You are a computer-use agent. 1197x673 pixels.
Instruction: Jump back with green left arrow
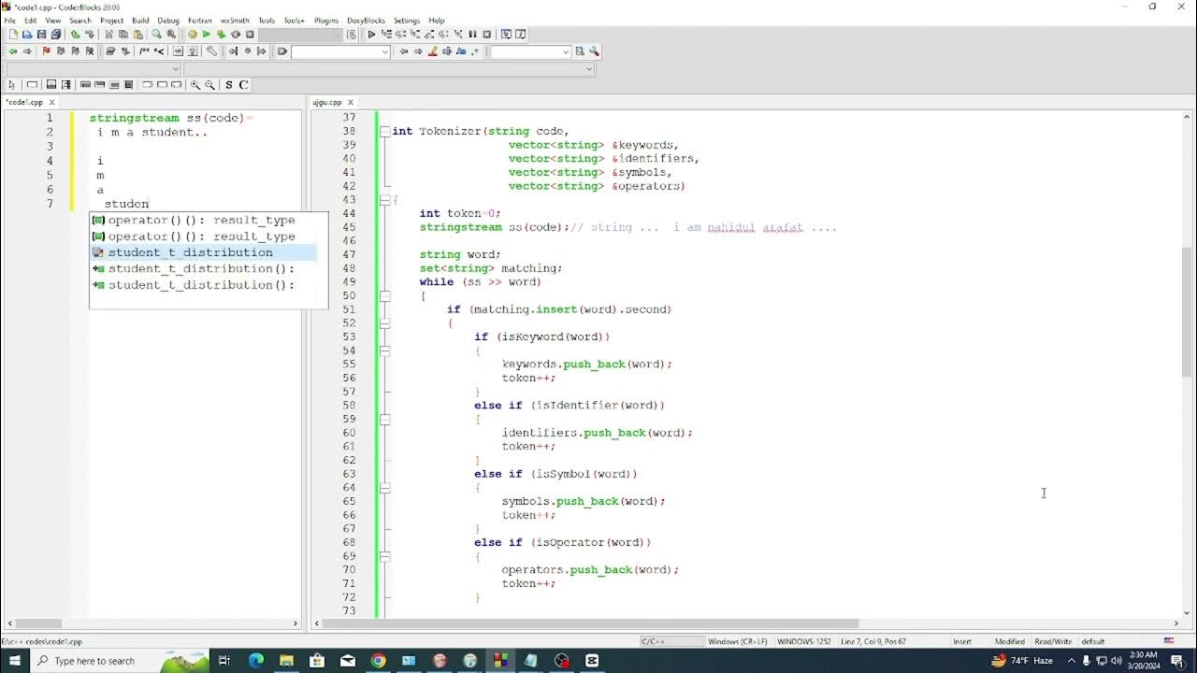[x=13, y=51]
